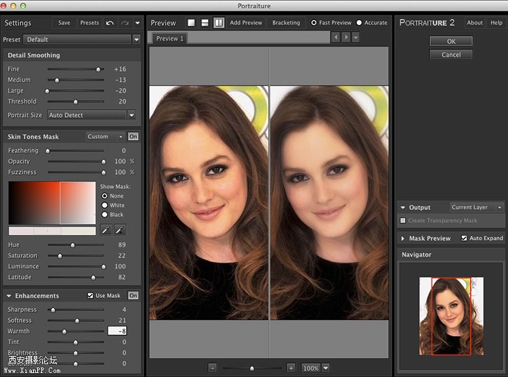The height and width of the screenshot is (377, 508).
Task: Toggle the Auto Expand checkbox
Action: tap(464, 238)
